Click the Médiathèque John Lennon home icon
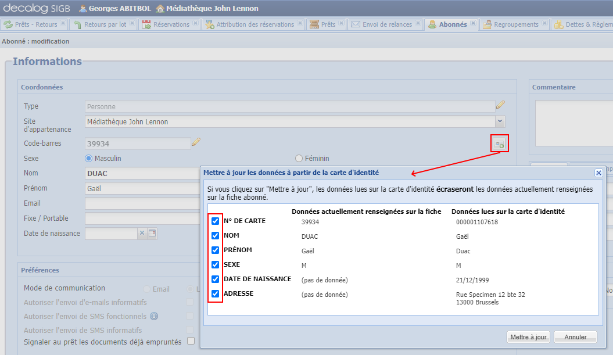The height and width of the screenshot is (355, 613). pyautogui.click(x=160, y=9)
